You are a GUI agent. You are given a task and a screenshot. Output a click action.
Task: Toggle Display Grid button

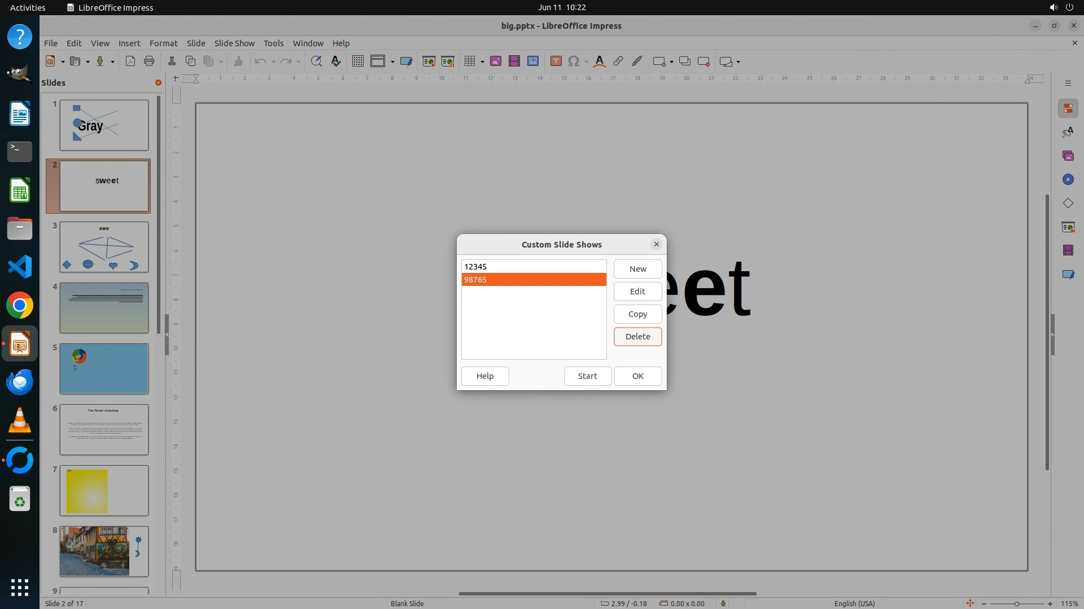point(358,61)
